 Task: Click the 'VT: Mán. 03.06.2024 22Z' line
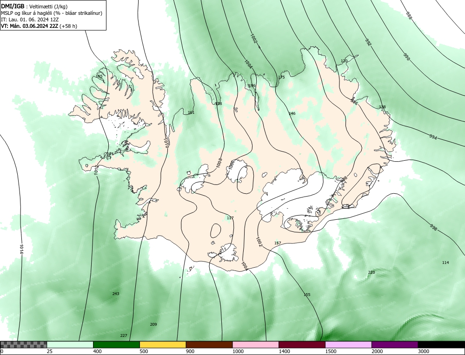click(x=30, y=26)
